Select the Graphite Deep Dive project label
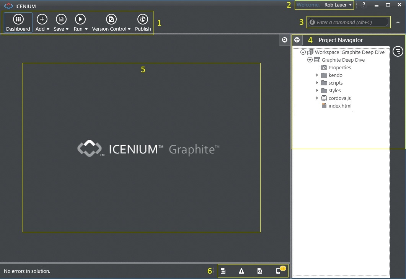Viewport: 406px width, 279px height. tap(343, 60)
